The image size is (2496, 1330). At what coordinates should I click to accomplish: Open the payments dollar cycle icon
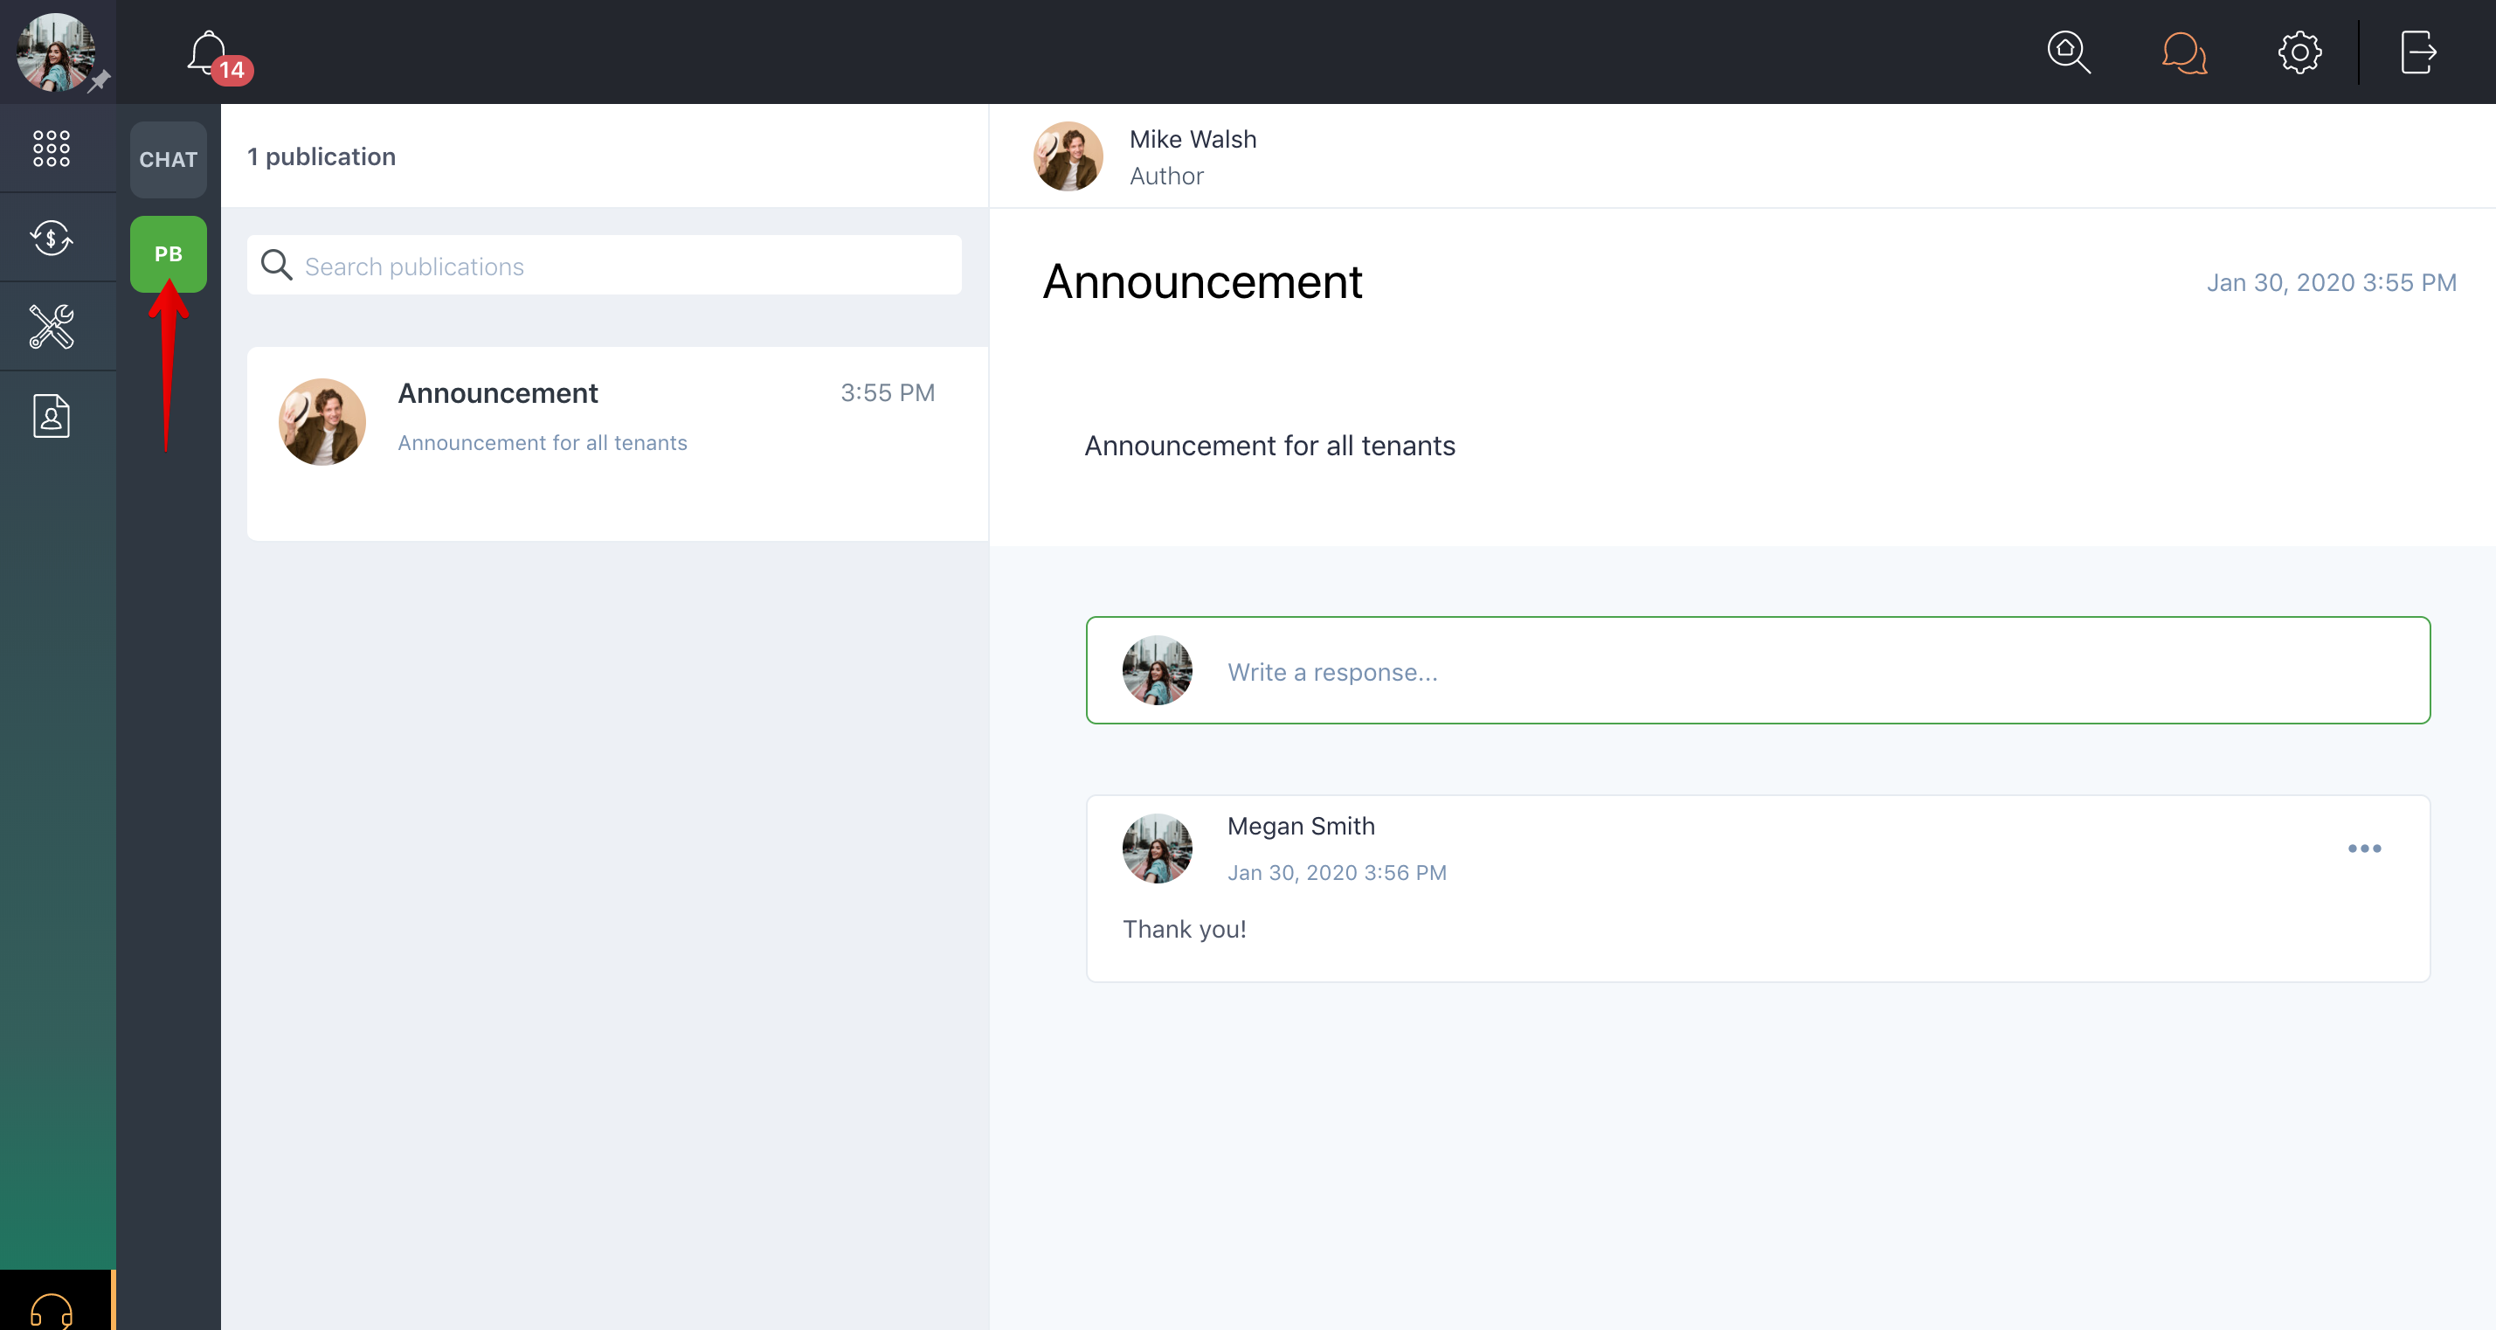pos(52,238)
